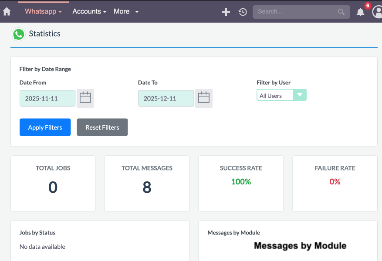
Task: Open the Whatsapp dropdown menu
Action: coord(42,11)
